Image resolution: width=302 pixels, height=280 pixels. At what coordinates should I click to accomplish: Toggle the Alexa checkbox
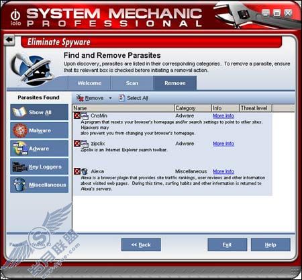click(77, 171)
